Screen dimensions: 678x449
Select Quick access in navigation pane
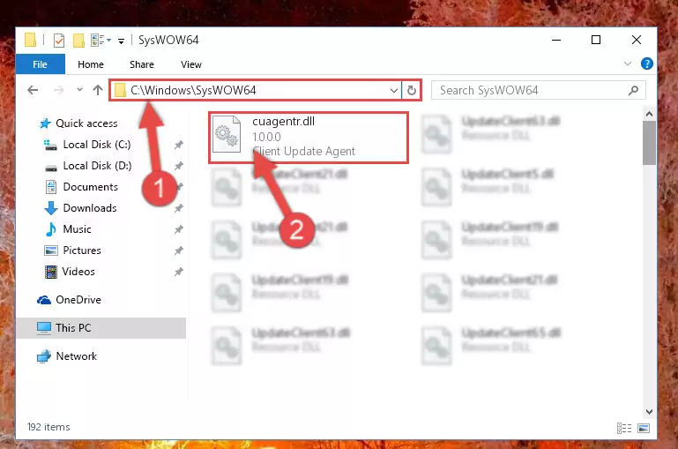pyautogui.click(x=86, y=123)
